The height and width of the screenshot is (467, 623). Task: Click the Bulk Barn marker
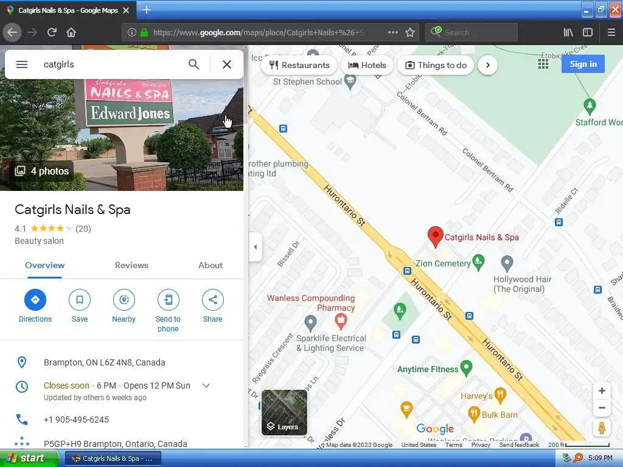[473, 414]
